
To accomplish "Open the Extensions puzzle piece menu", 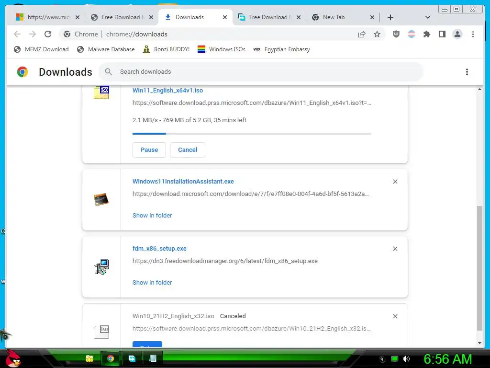I will click(x=426, y=34).
